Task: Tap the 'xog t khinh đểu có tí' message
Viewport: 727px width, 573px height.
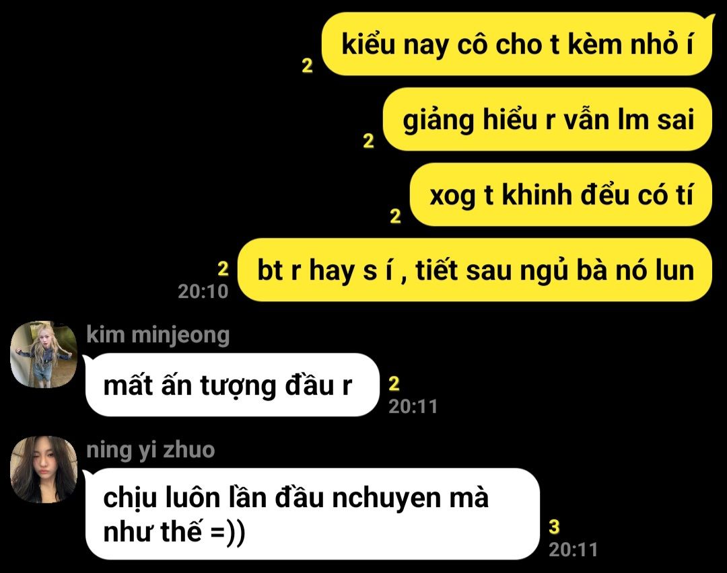Action: click(561, 194)
